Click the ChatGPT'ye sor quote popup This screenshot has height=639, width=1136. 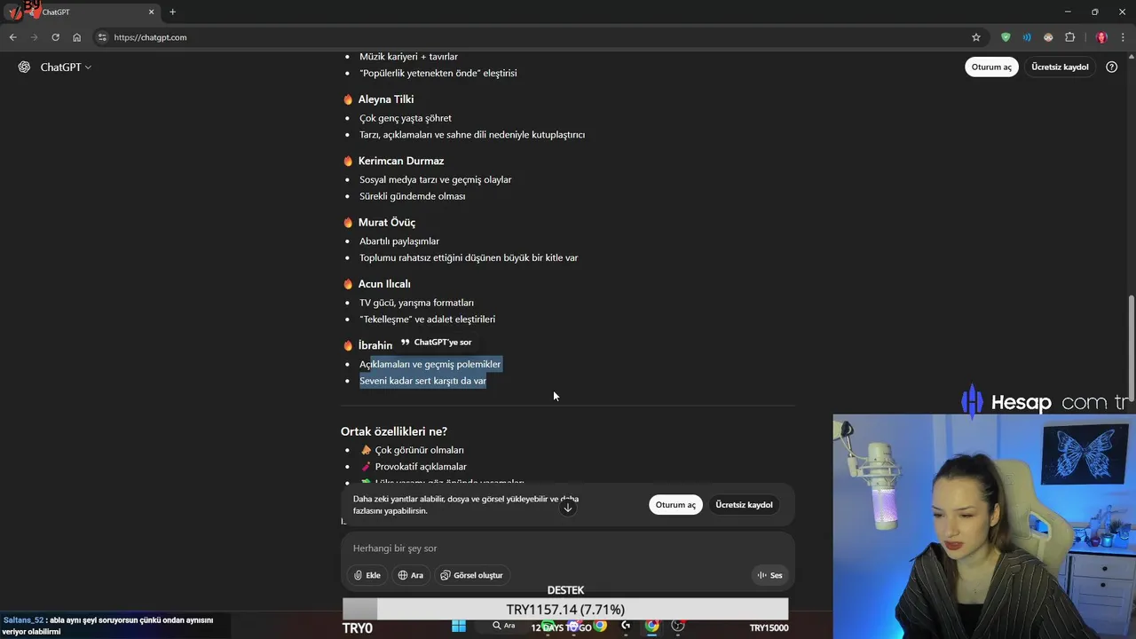pyautogui.click(x=437, y=343)
